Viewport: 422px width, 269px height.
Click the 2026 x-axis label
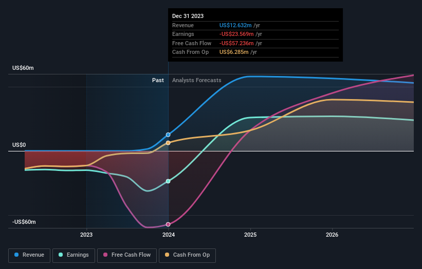tap(332, 235)
